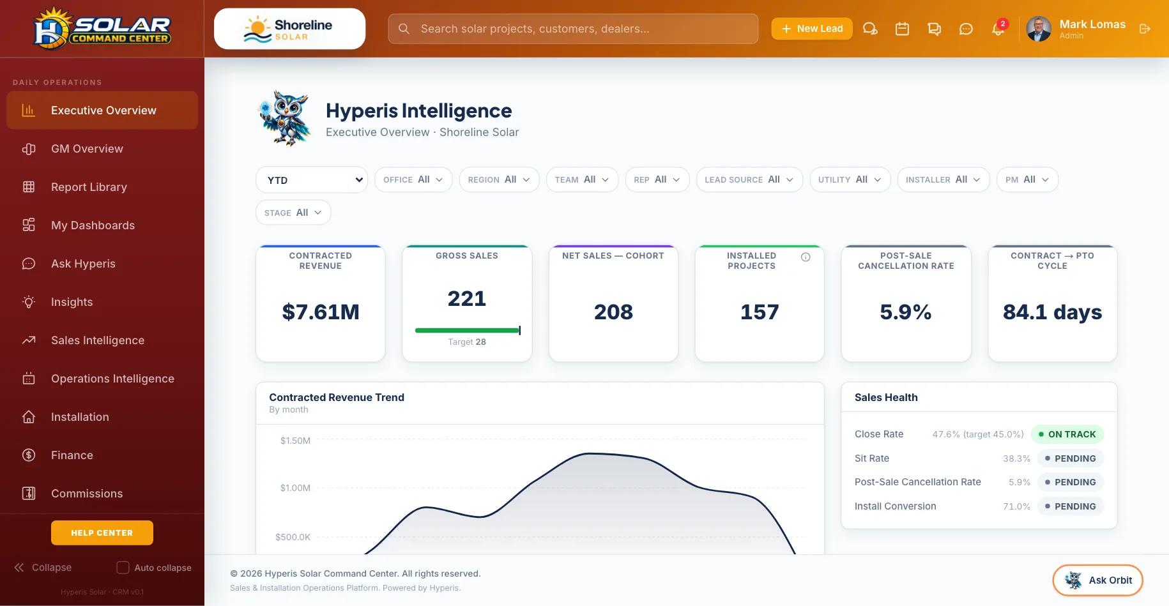
Task: Open My Dashboards menu item
Action: pos(102,225)
